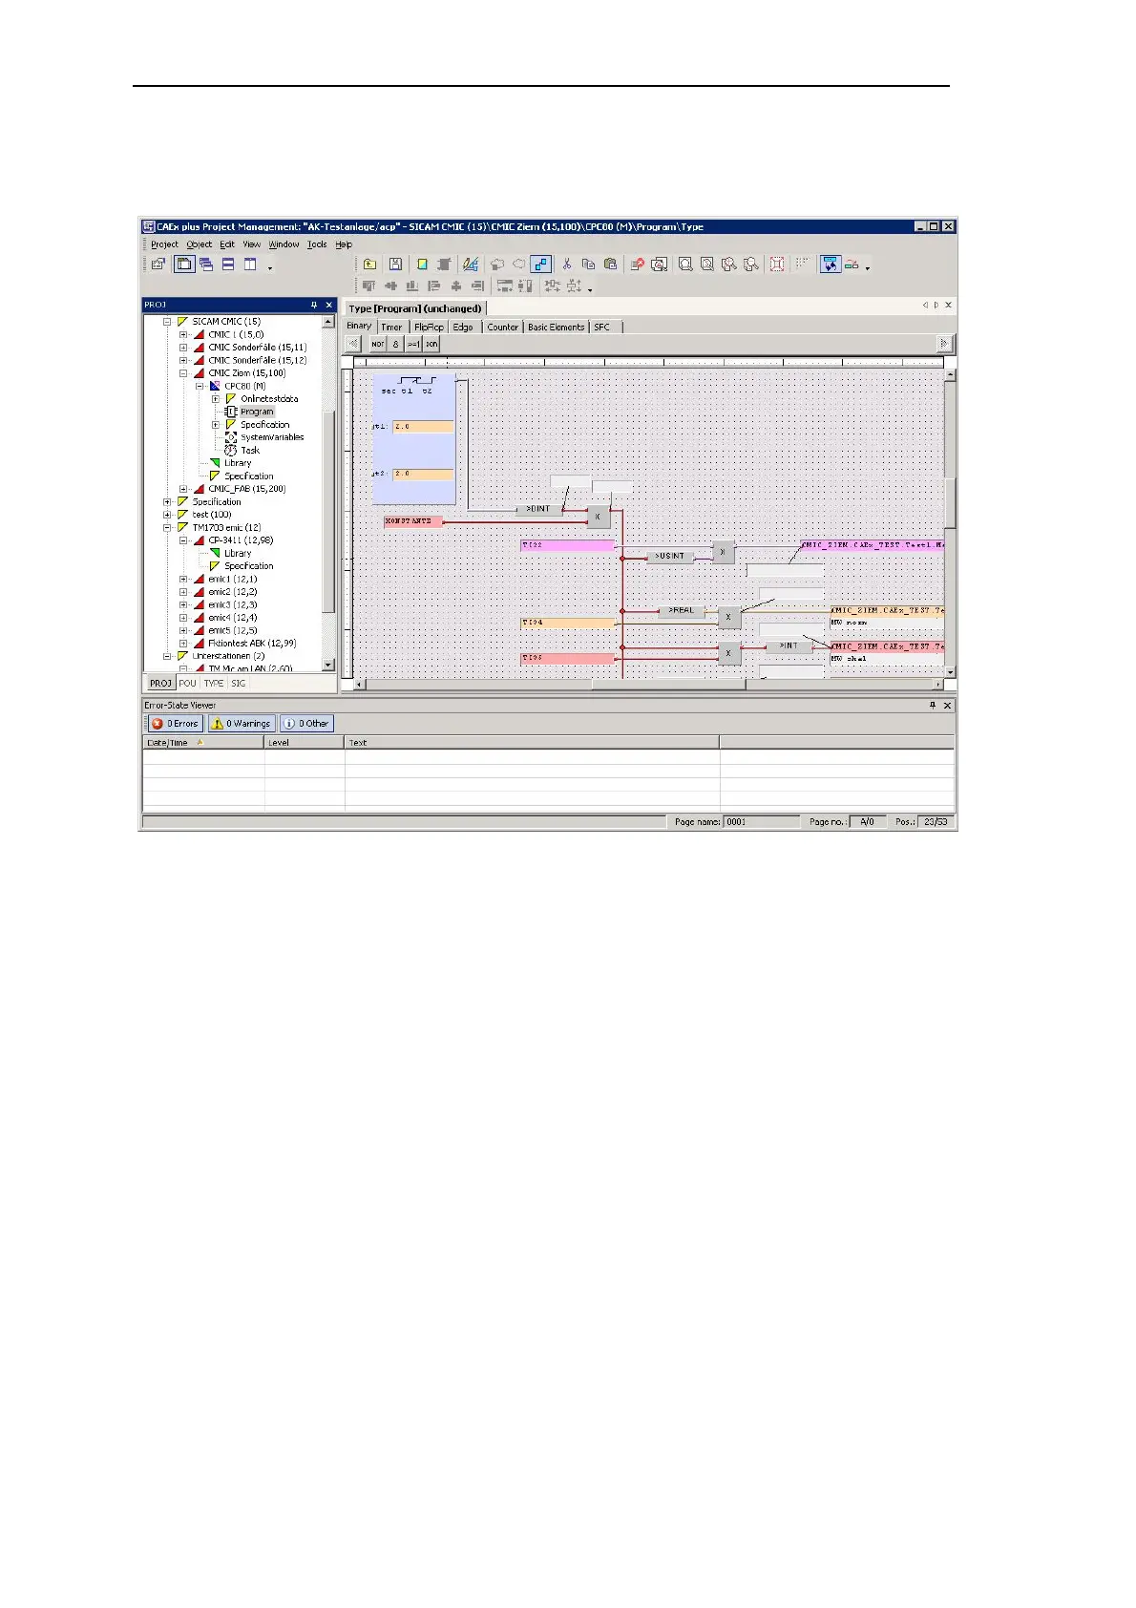The height and width of the screenshot is (1608, 1136).
Task: Click the tile vertically layout icon
Action: (x=250, y=264)
